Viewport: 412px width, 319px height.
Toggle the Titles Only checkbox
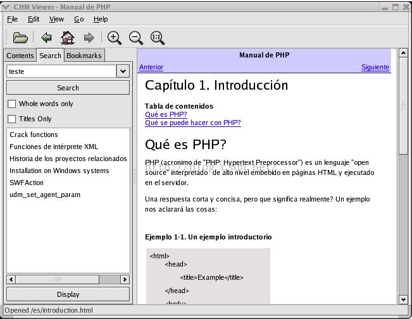coord(11,119)
